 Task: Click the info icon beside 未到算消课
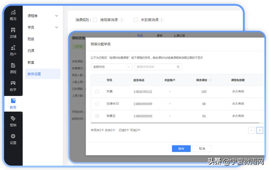161,20
